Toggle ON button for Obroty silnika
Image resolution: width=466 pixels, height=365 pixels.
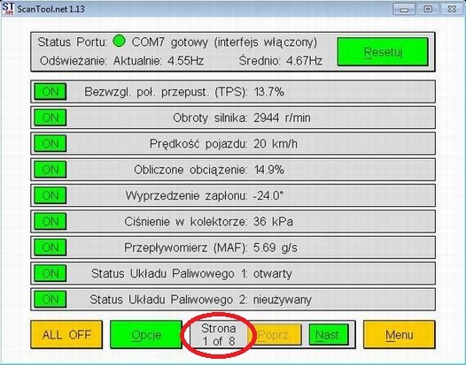click(x=50, y=118)
